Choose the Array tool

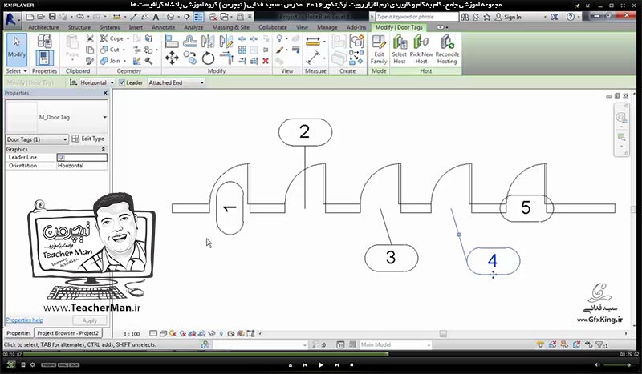pyautogui.click(x=242, y=50)
